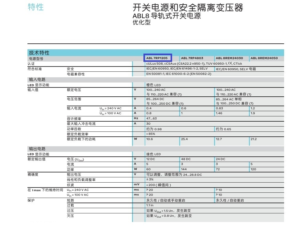
Task: Click the certification text starting 'cULus 508'
Action: click(194, 63)
